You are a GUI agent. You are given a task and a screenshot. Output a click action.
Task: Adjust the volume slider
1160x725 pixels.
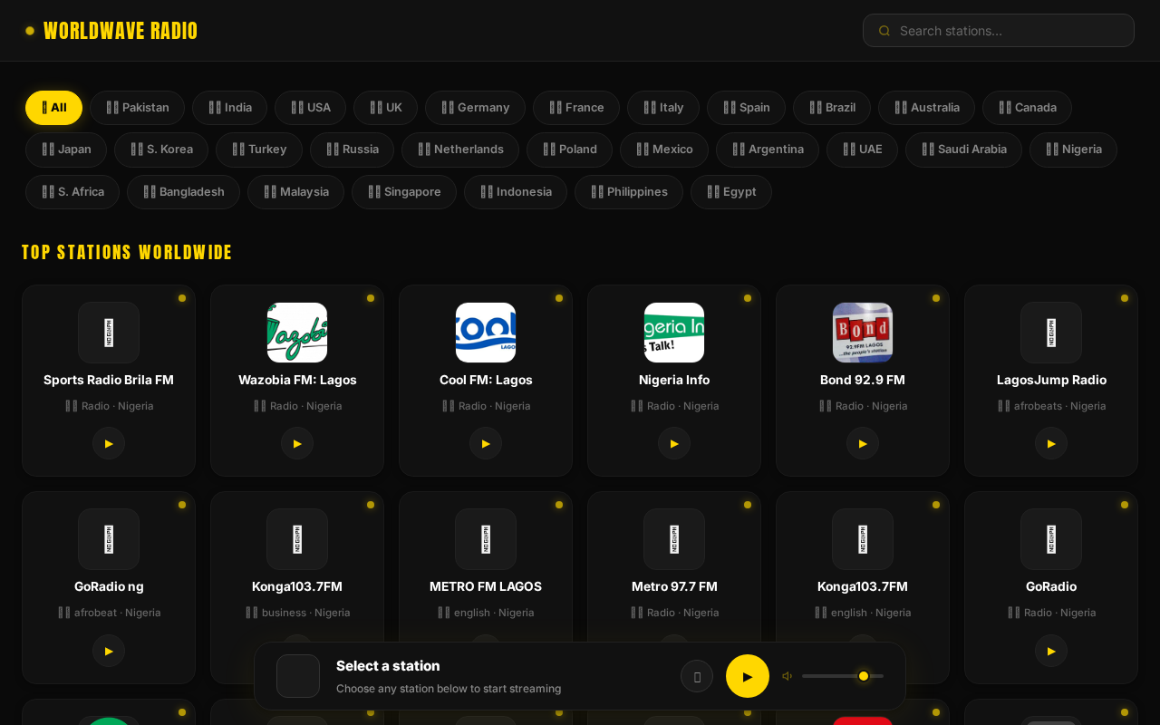pos(843,676)
